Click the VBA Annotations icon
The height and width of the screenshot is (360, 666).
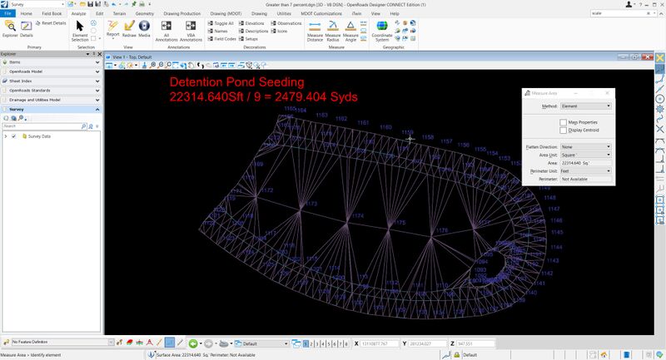191,31
